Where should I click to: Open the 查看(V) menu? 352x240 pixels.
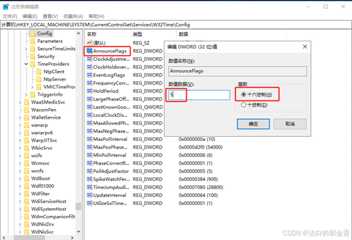coord(50,17)
